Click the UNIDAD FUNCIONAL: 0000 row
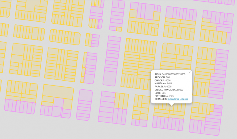 coord(169,90)
